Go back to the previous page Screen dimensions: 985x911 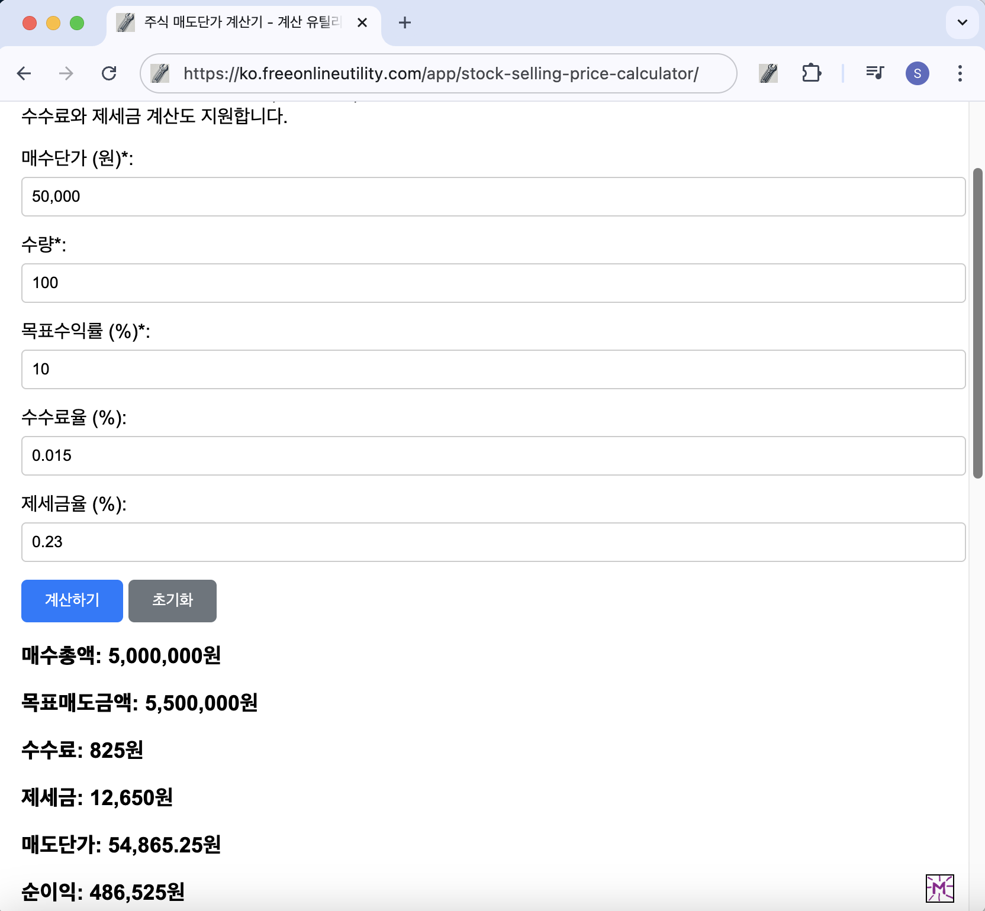point(24,73)
